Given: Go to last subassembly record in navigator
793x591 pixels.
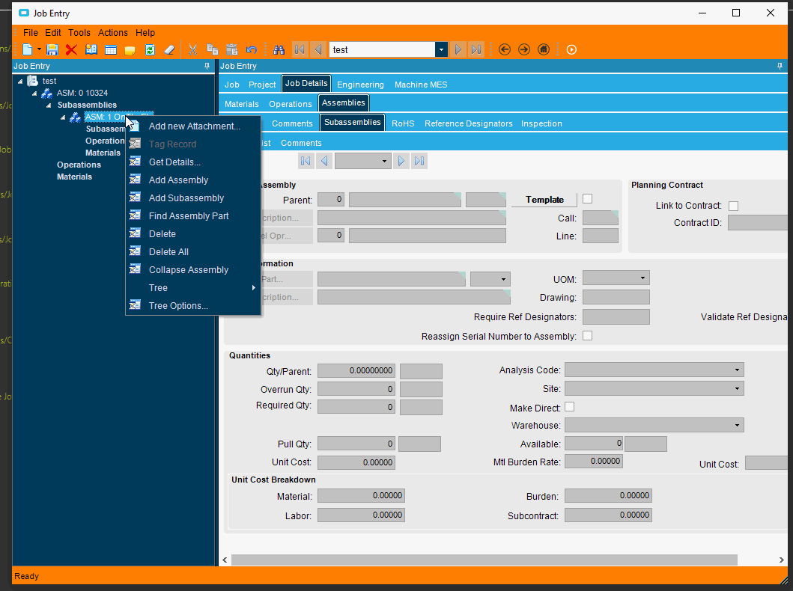Looking at the screenshot, I should pyautogui.click(x=419, y=161).
